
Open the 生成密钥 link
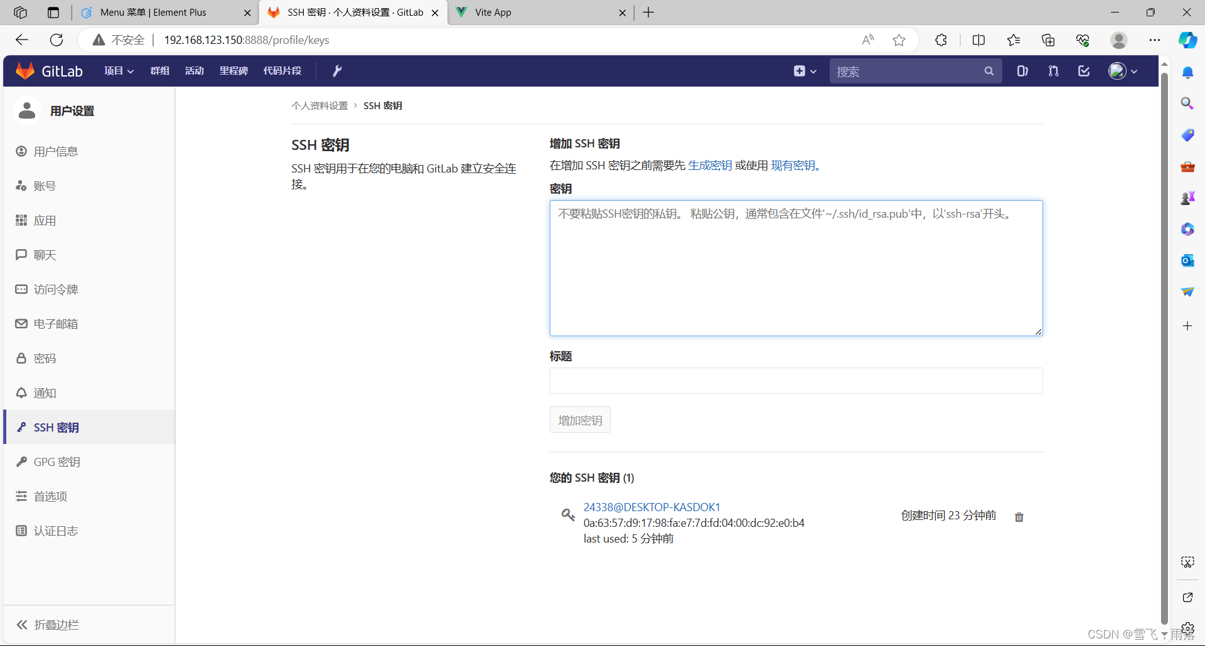pos(710,165)
